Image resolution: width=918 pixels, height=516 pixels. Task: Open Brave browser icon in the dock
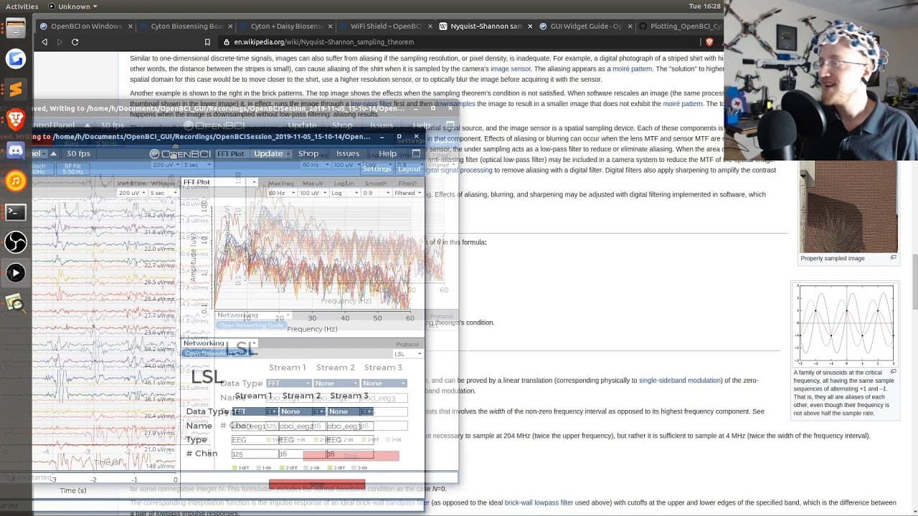coord(16,120)
